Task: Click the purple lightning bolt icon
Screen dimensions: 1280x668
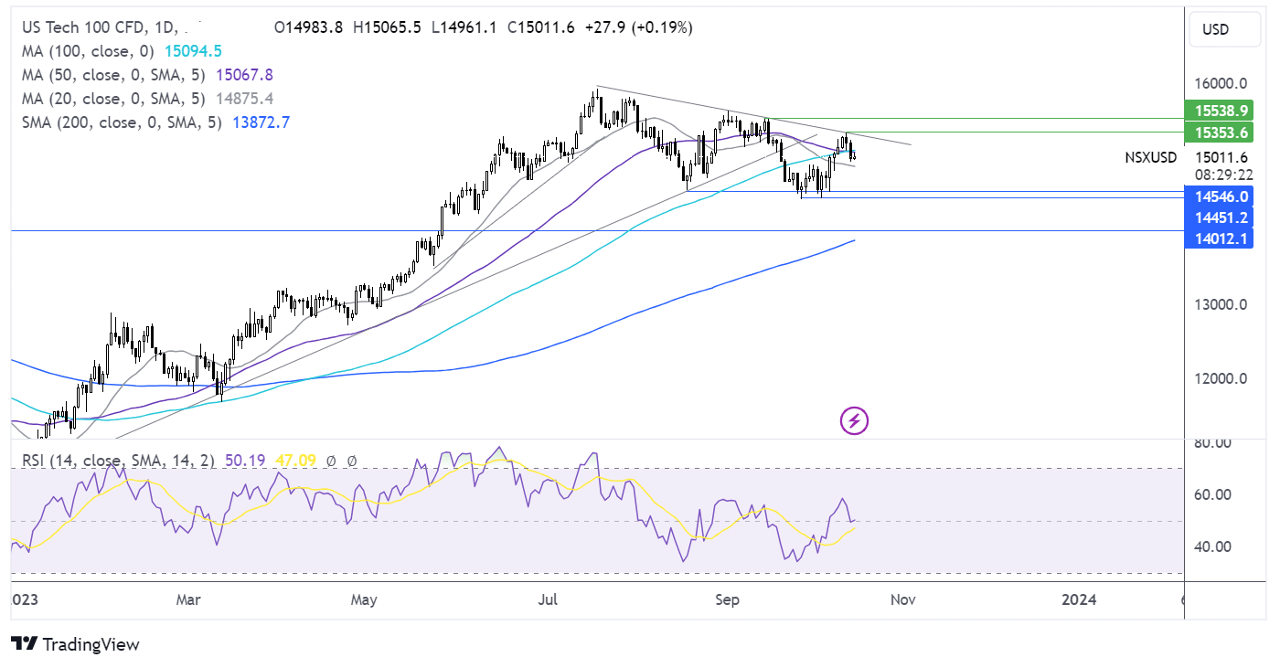Action: tap(854, 421)
